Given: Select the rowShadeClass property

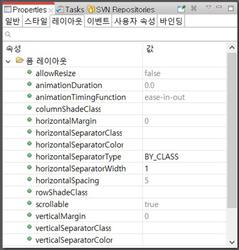Looking at the screenshot, I should 62,192.
